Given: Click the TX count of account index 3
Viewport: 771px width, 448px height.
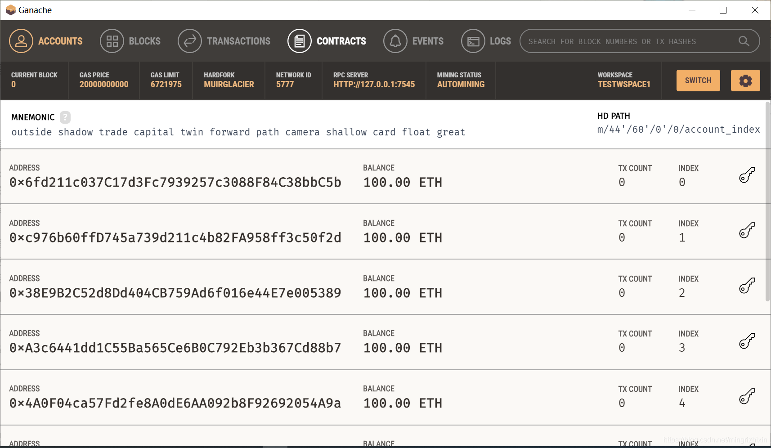Looking at the screenshot, I should click(622, 348).
